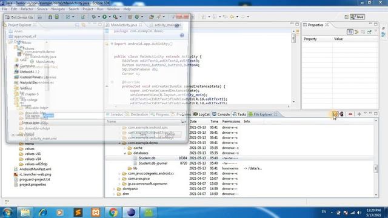Open the Properties view menu triangle
This screenshot has height=218, width=388.
coord(376,31)
